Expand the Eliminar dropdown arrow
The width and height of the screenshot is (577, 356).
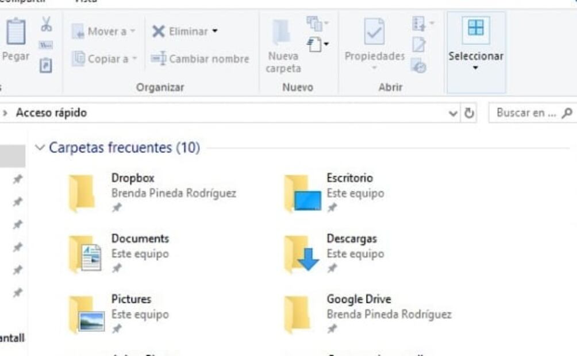[x=215, y=31]
